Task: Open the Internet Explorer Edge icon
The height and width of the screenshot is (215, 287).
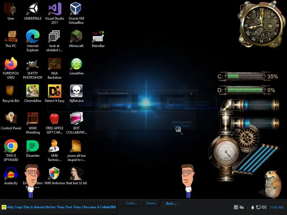Action: click(x=33, y=41)
